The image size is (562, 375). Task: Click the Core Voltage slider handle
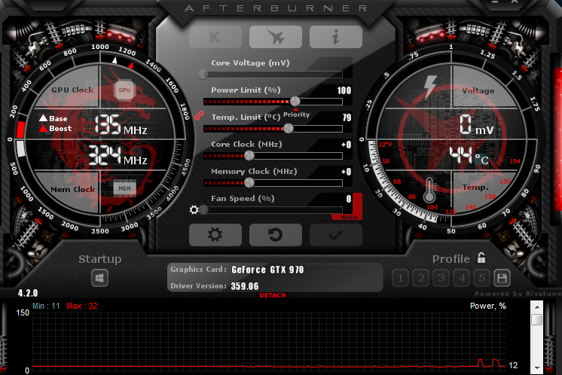pyautogui.click(x=203, y=74)
